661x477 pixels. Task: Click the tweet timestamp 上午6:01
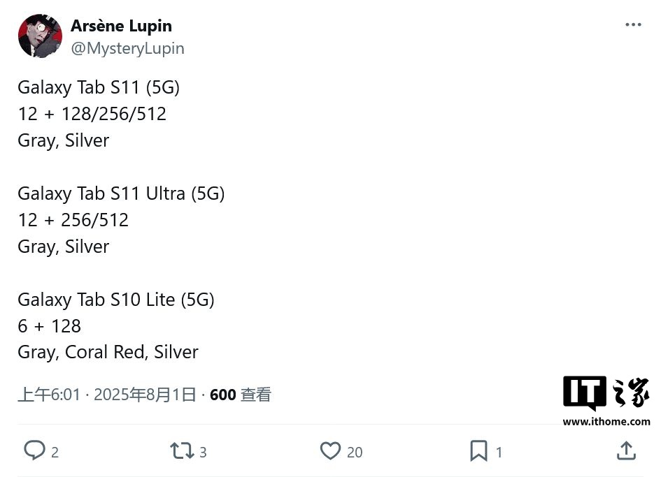(x=49, y=395)
